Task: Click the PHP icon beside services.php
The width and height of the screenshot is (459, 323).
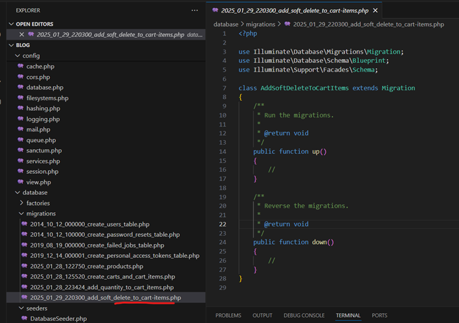Action: click(21, 161)
